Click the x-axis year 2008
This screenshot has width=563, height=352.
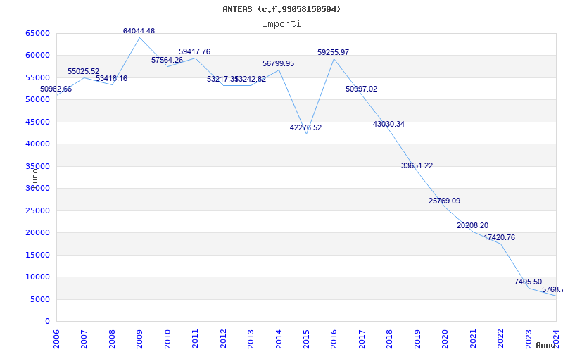(112, 339)
